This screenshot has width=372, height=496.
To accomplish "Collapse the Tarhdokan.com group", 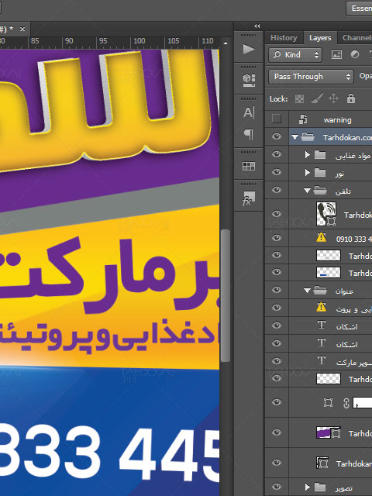I will click(294, 137).
